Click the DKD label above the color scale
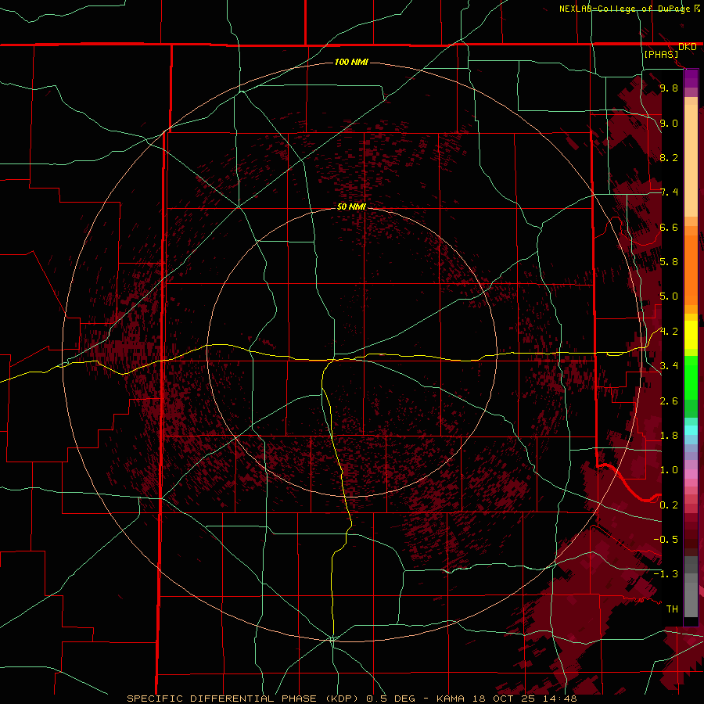The image size is (704, 704). pyautogui.click(x=687, y=47)
